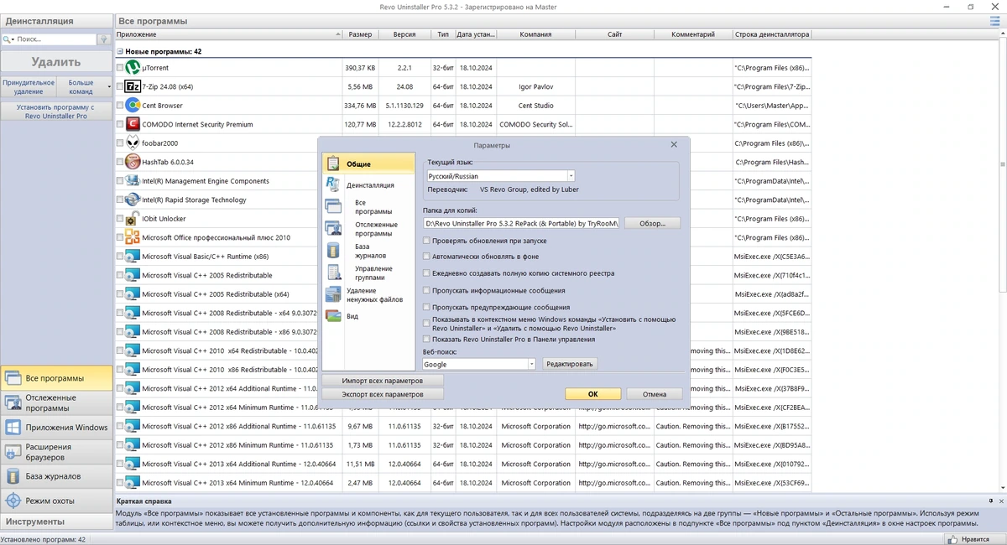1007x545 pixels.
Task: Check Пропускать информационные сообщения option
Action: 427,290
